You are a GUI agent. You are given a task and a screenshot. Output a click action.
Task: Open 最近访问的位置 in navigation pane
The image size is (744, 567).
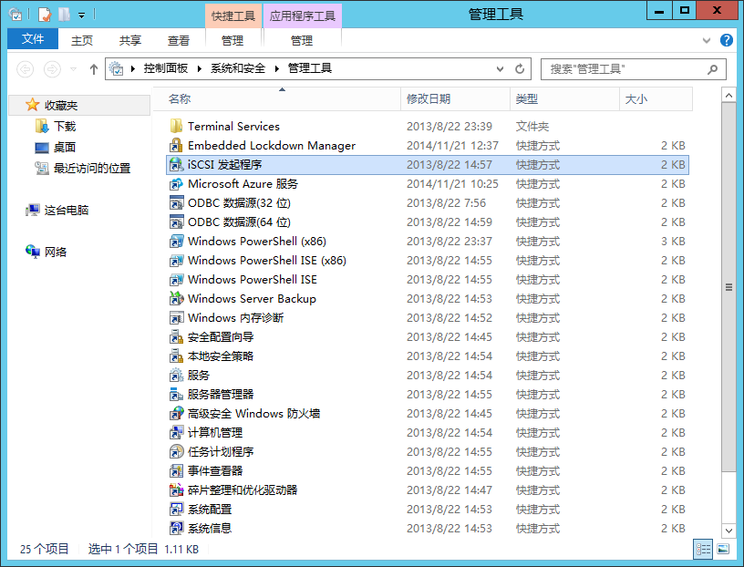tap(91, 168)
